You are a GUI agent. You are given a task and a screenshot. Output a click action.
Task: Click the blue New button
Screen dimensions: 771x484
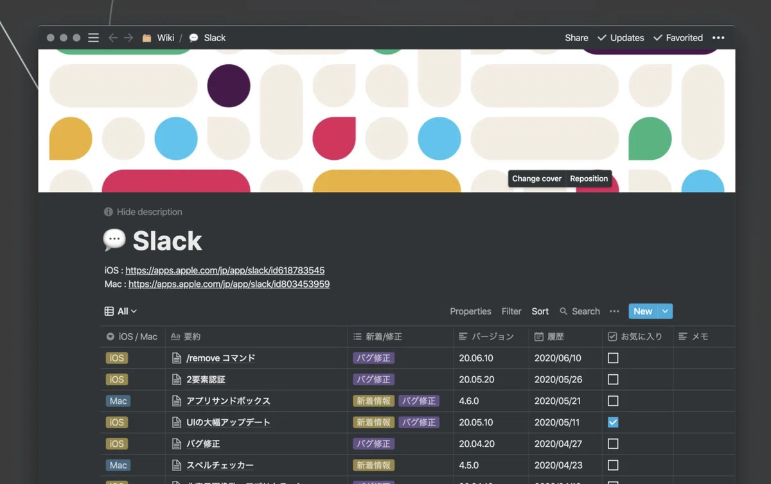pyautogui.click(x=643, y=311)
